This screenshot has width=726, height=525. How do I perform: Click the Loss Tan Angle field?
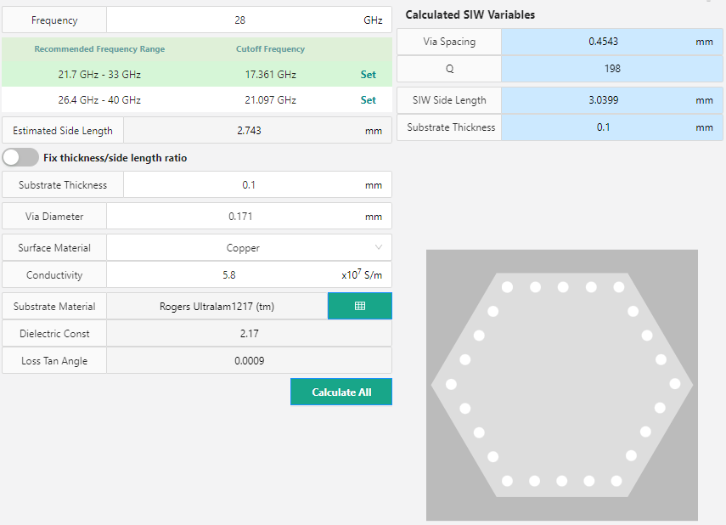[249, 360]
